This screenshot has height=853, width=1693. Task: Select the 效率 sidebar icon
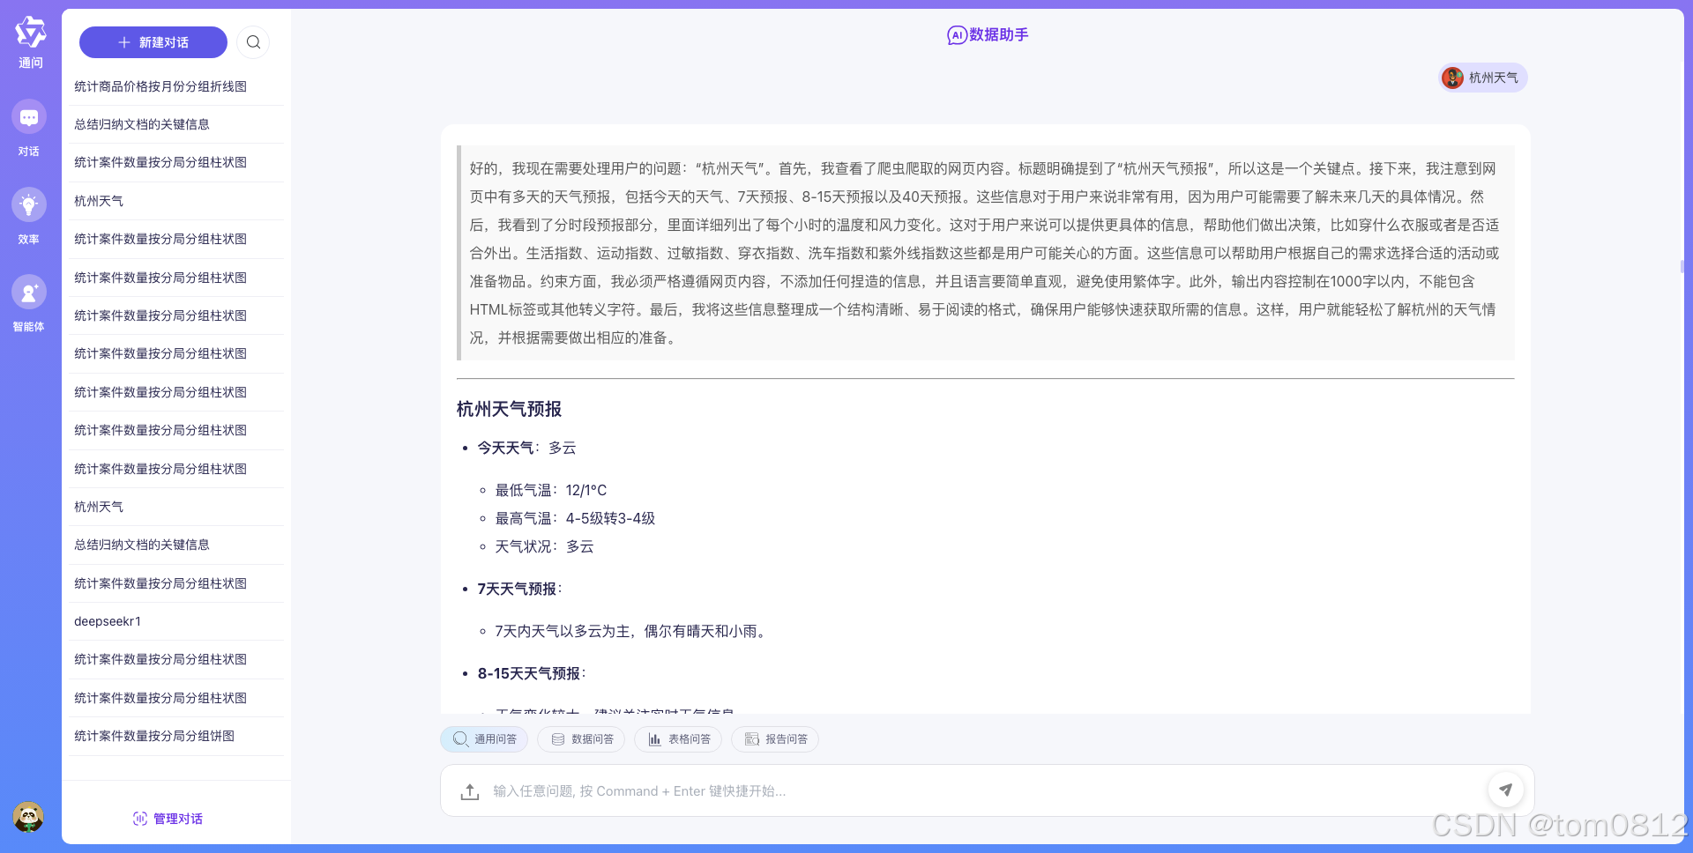(x=29, y=214)
